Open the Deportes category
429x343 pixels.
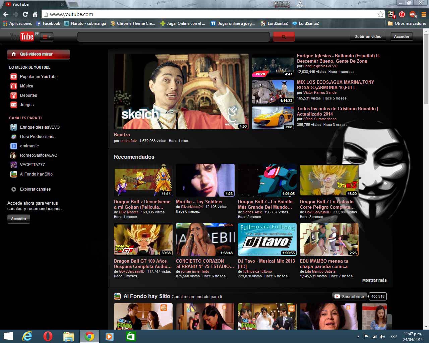28,95
